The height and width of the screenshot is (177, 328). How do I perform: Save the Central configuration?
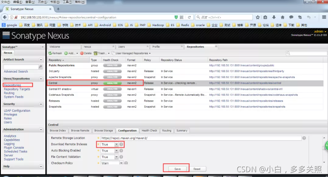click(177, 169)
